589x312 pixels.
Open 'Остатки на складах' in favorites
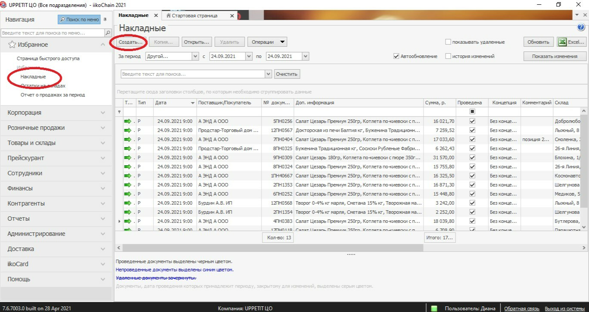(43, 86)
